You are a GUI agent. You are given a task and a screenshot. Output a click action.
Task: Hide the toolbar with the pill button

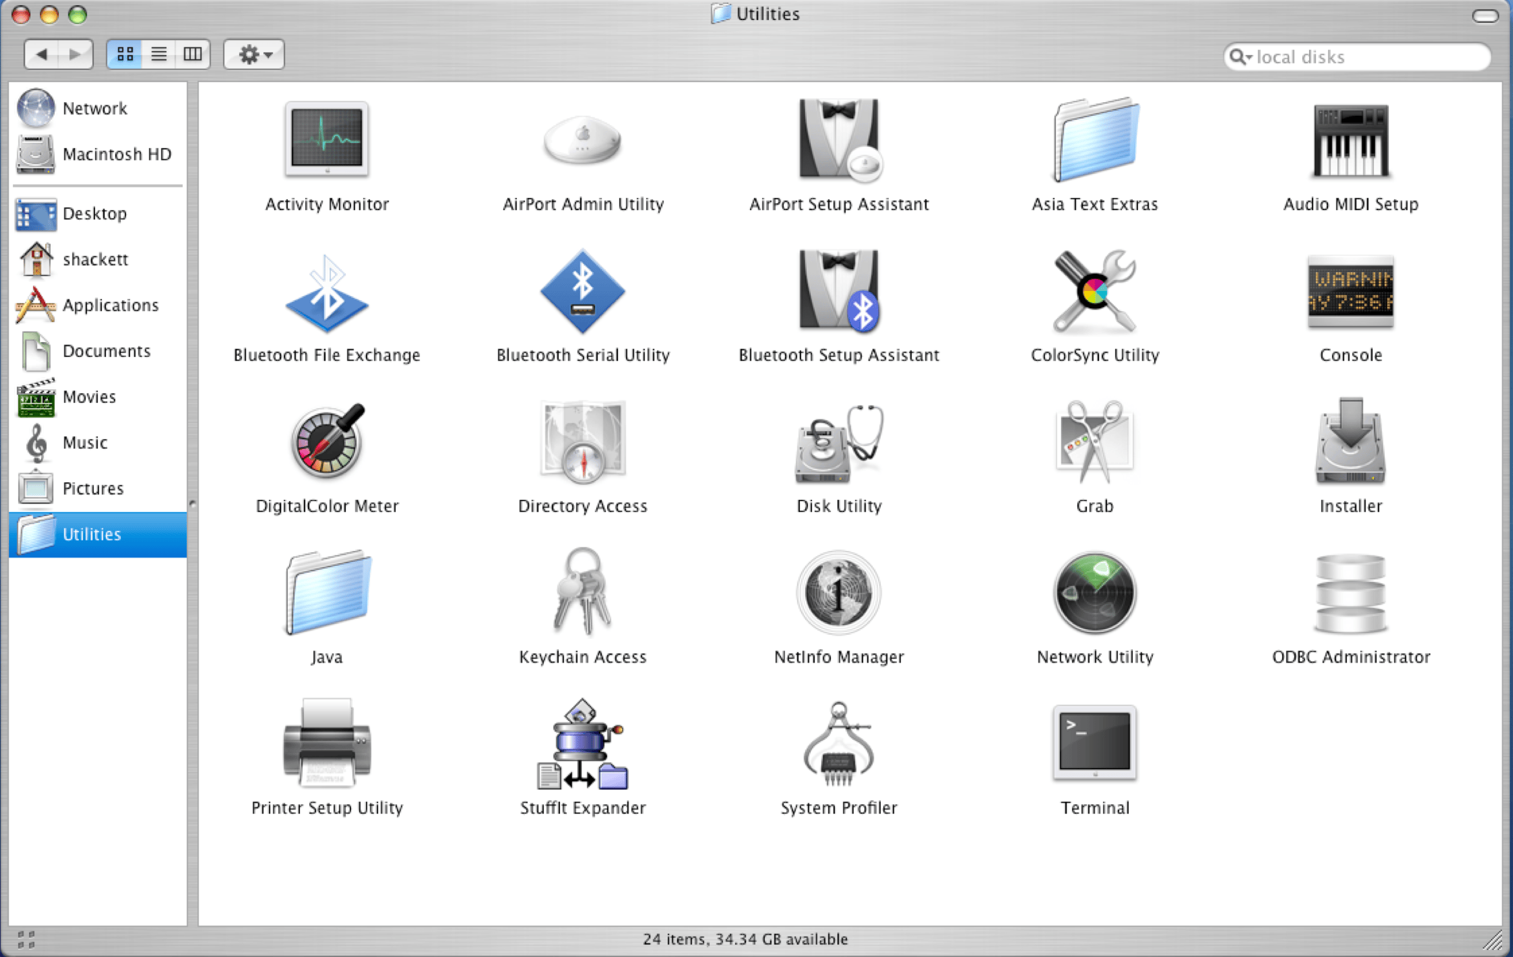(x=1485, y=16)
